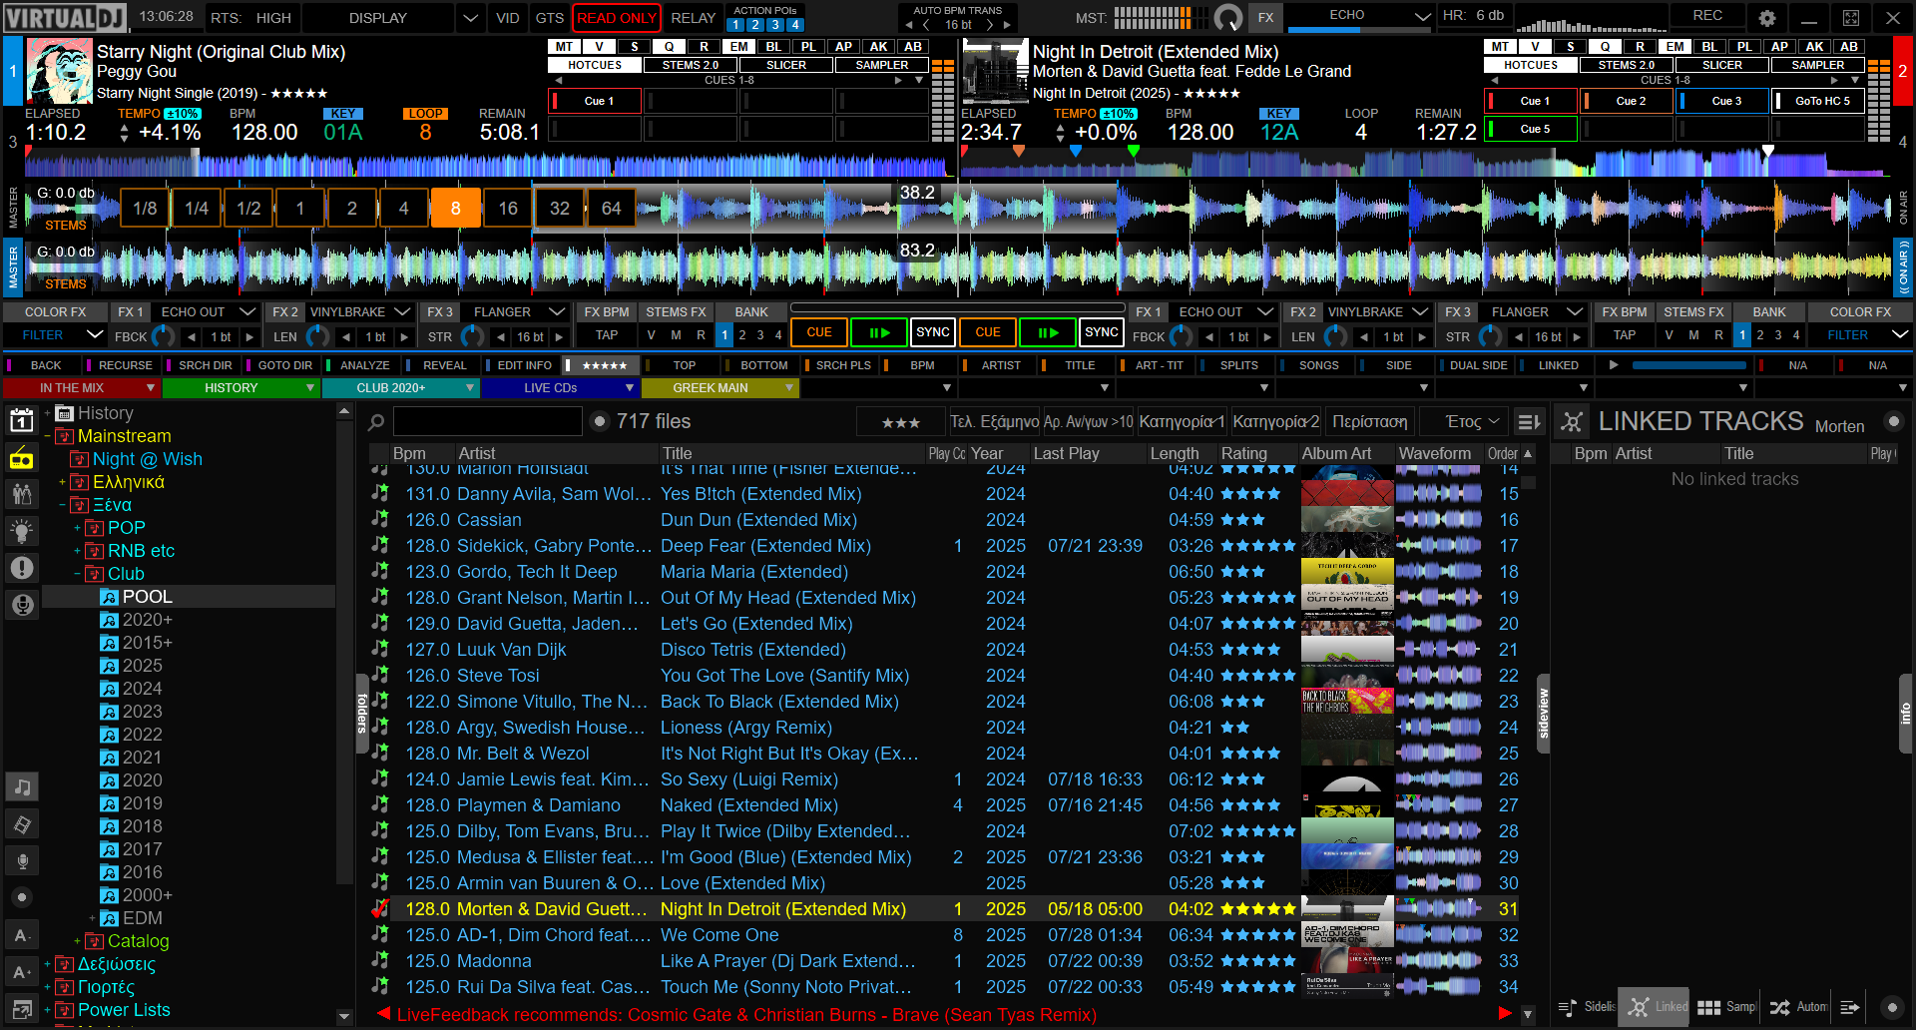The image size is (1916, 1030).
Task: Switch to the CLUB 2020+ tab
Action: (x=400, y=388)
